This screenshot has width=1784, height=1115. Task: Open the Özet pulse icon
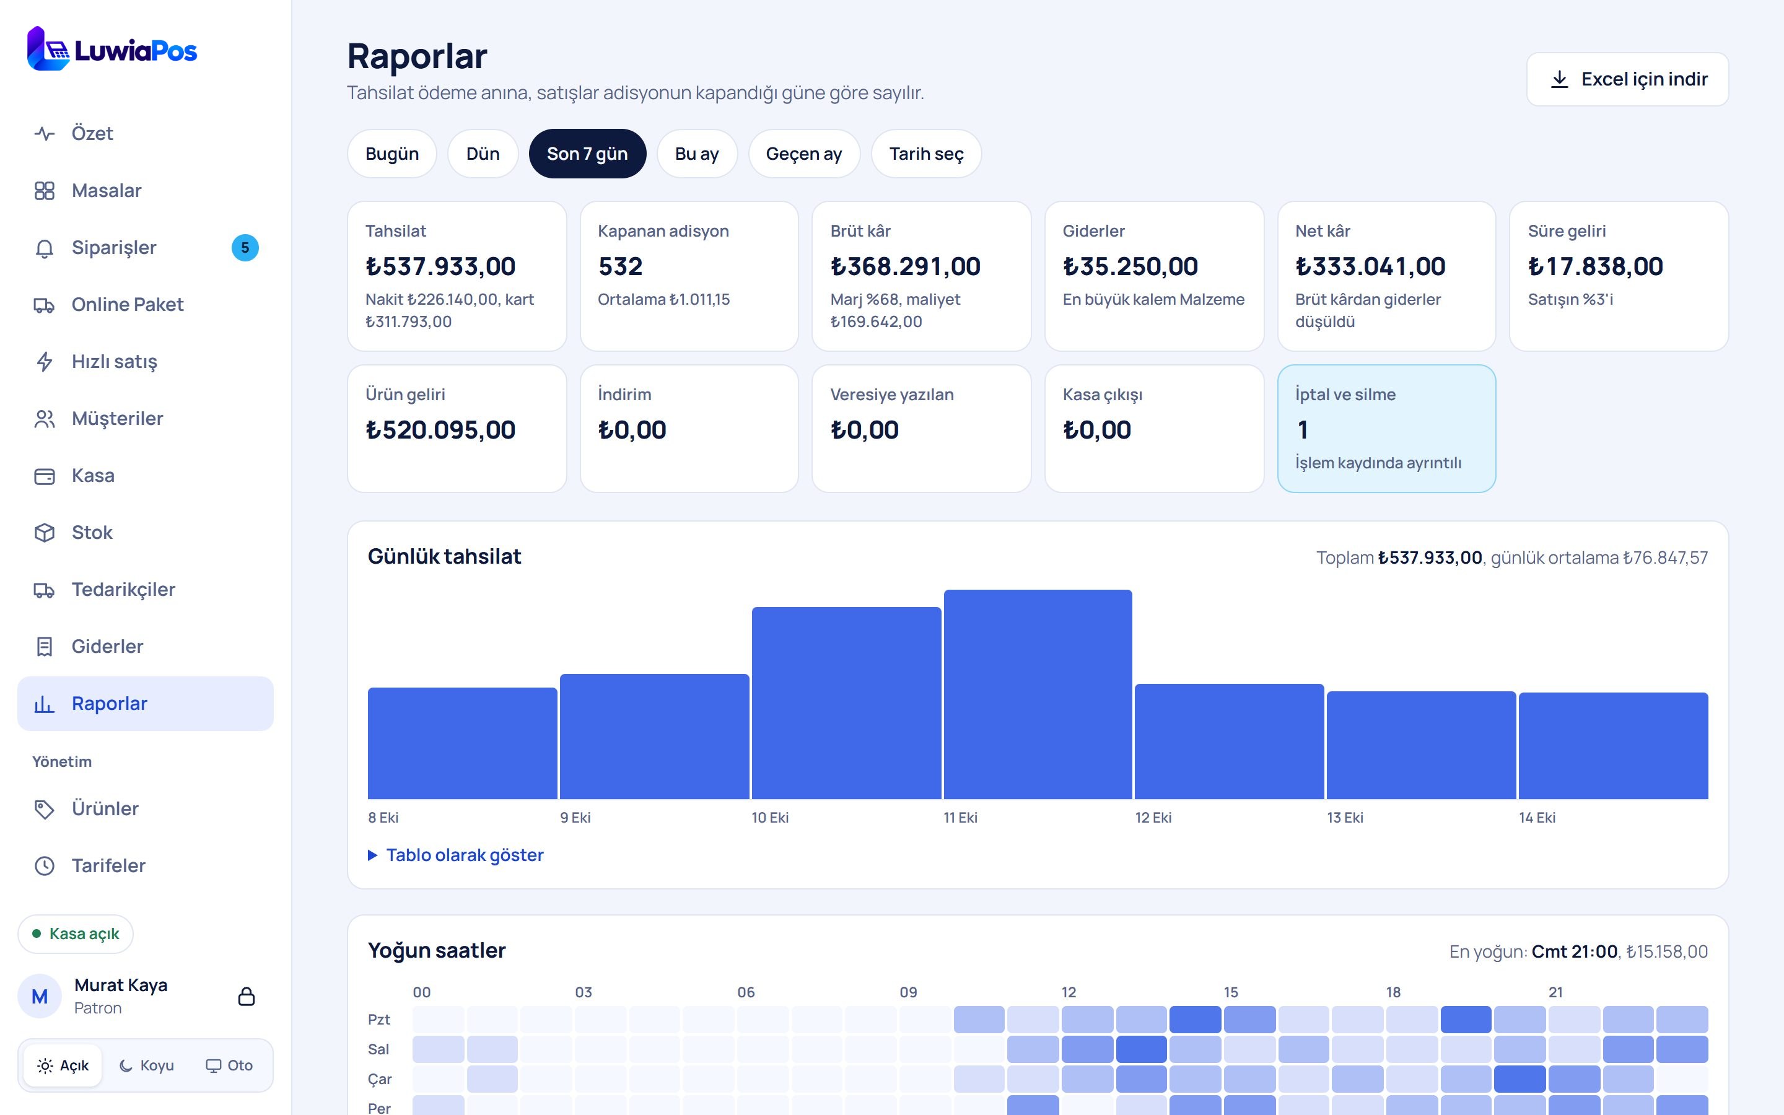(x=44, y=133)
